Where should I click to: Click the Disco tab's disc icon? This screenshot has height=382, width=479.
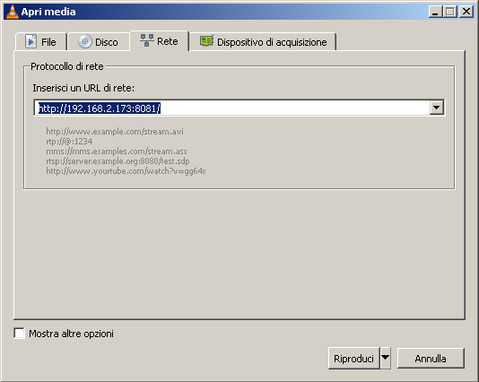pyautogui.click(x=85, y=41)
